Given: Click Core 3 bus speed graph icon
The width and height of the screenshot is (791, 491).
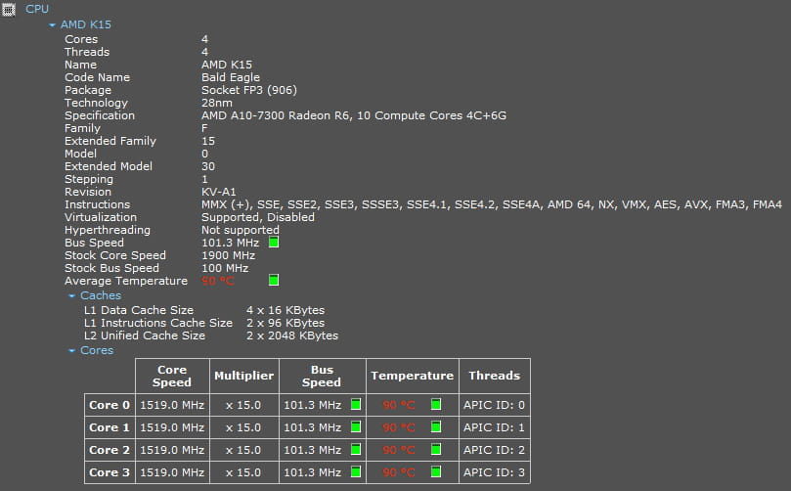Looking at the screenshot, I should click(356, 471).
